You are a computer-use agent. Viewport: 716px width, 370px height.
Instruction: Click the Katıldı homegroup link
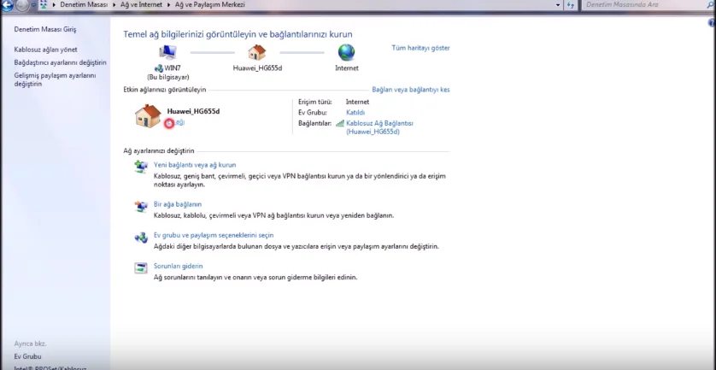[x=355, y=113]
